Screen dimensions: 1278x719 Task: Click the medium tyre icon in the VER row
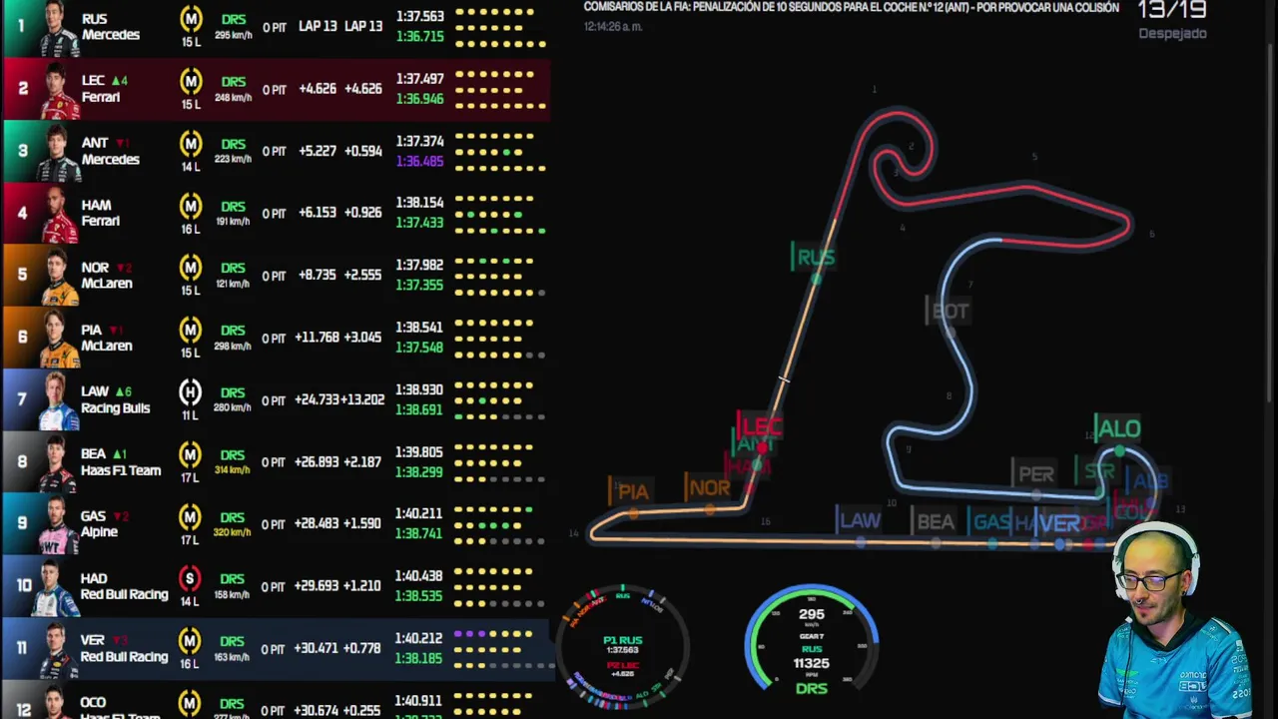[190, 640]
